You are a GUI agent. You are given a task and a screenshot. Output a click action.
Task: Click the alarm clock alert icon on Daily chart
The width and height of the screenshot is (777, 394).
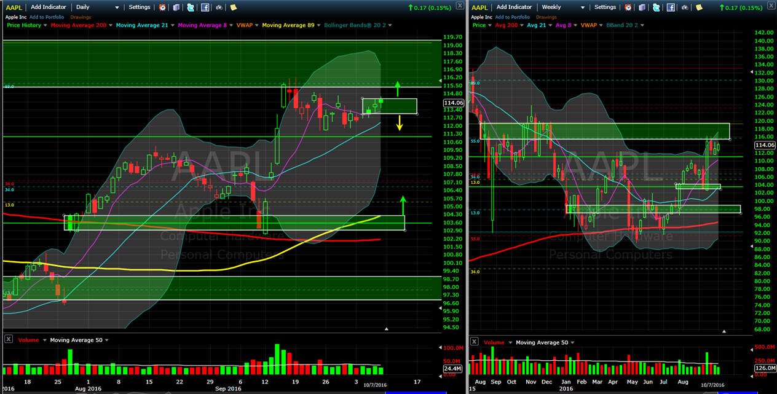point(162,7)
